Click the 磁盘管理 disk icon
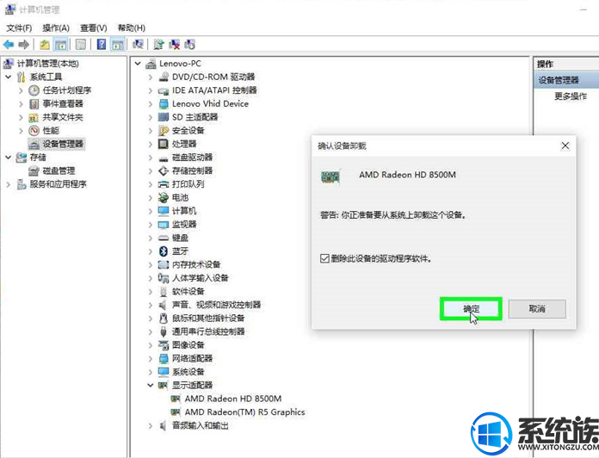 (34, 170)
